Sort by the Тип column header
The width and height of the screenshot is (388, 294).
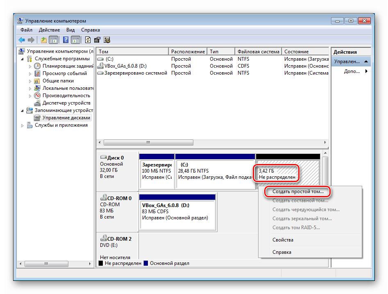point(221,52)
